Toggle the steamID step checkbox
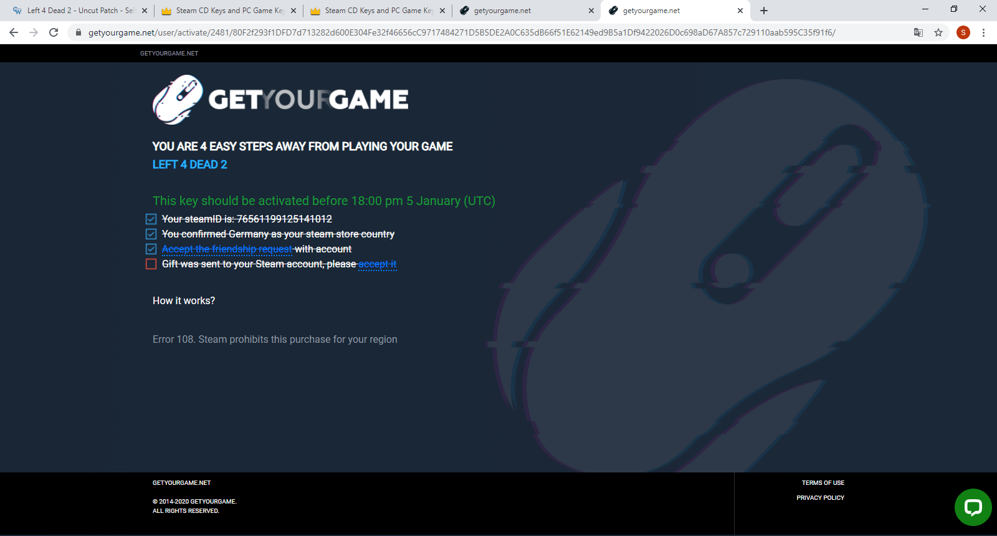 point(151,219)
